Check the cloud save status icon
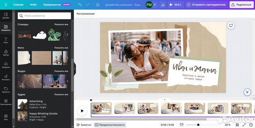255x128 pixels. [x=98, y=5]
